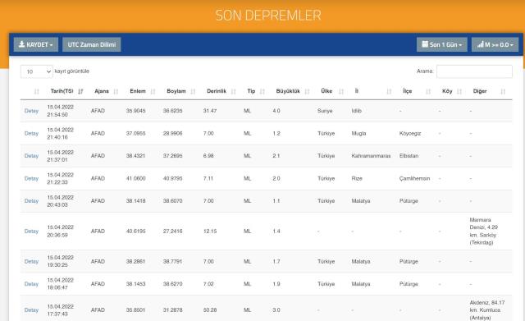
Task: Open Detay for the Elbistan earthquake
Action: pyautogui.click(x=31, y=156)
